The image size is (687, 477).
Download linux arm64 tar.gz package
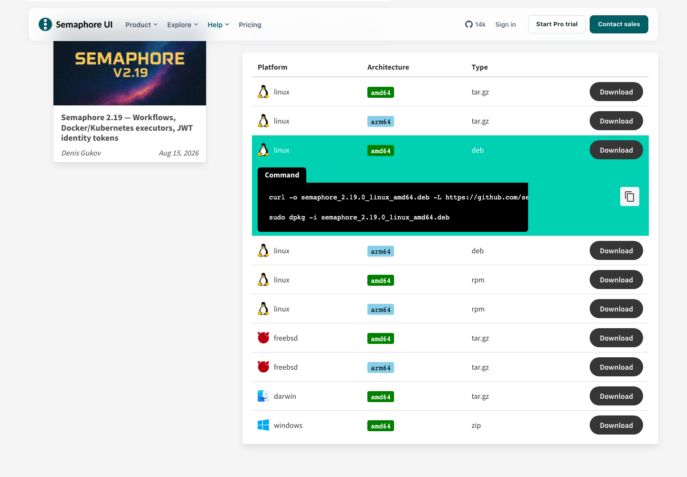tap(616, 121)
